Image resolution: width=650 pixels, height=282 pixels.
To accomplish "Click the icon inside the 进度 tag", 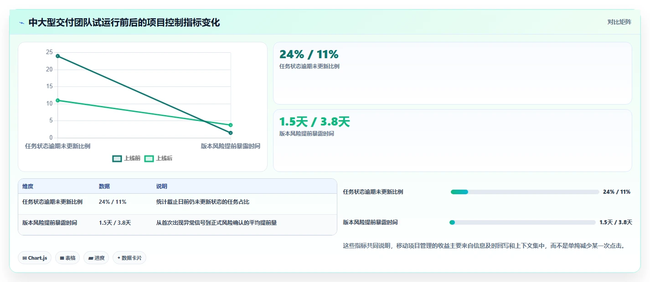I will (90, 258).
